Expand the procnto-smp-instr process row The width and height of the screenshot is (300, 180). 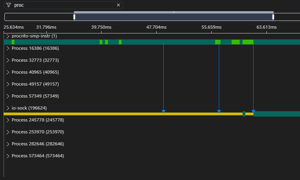(x=8, y=36)
